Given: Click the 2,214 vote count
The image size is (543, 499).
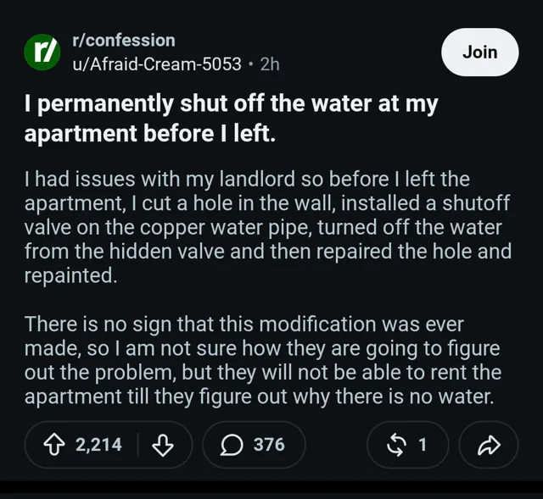Looking at the screenshot, I should pyautogui.click(x=99, y=445).
